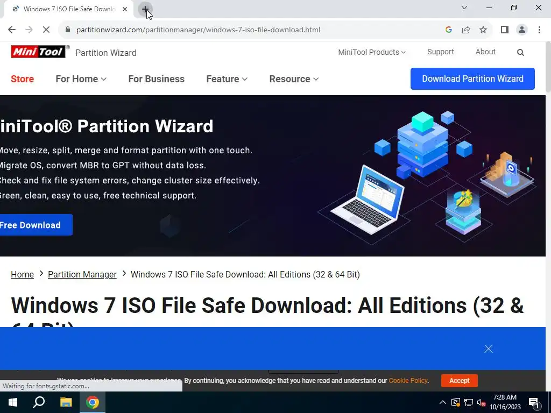Bookmark this tab with the star
The image size is (551, 413).
coord(483,30)
